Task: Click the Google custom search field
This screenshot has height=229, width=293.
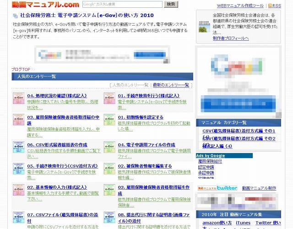Action: point(122,4)
